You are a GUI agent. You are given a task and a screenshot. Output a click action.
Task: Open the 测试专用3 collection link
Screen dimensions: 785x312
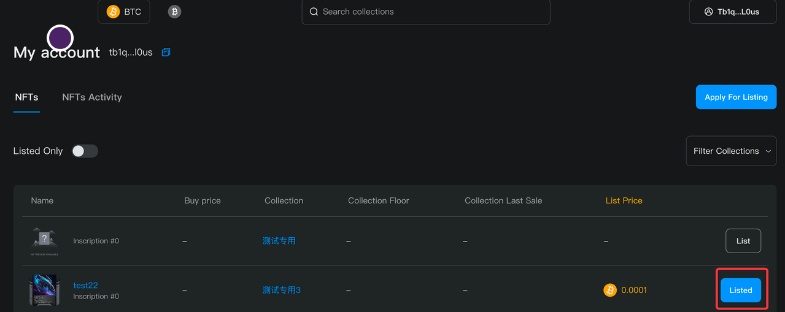click(x=281, y=290)
